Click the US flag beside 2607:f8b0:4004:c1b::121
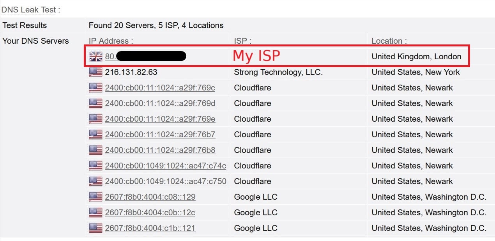Screen dimensions: 495x241 [x=96, y=228]
